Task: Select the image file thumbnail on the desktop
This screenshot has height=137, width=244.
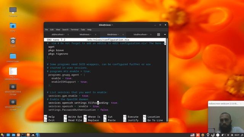Action: click(13, 71)
